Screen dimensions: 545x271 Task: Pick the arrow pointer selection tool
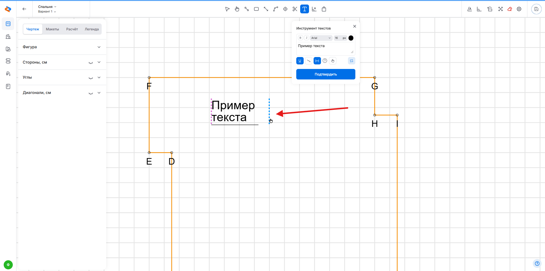[227, 9]
